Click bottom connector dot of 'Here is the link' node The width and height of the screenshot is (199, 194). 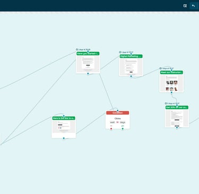64,138
